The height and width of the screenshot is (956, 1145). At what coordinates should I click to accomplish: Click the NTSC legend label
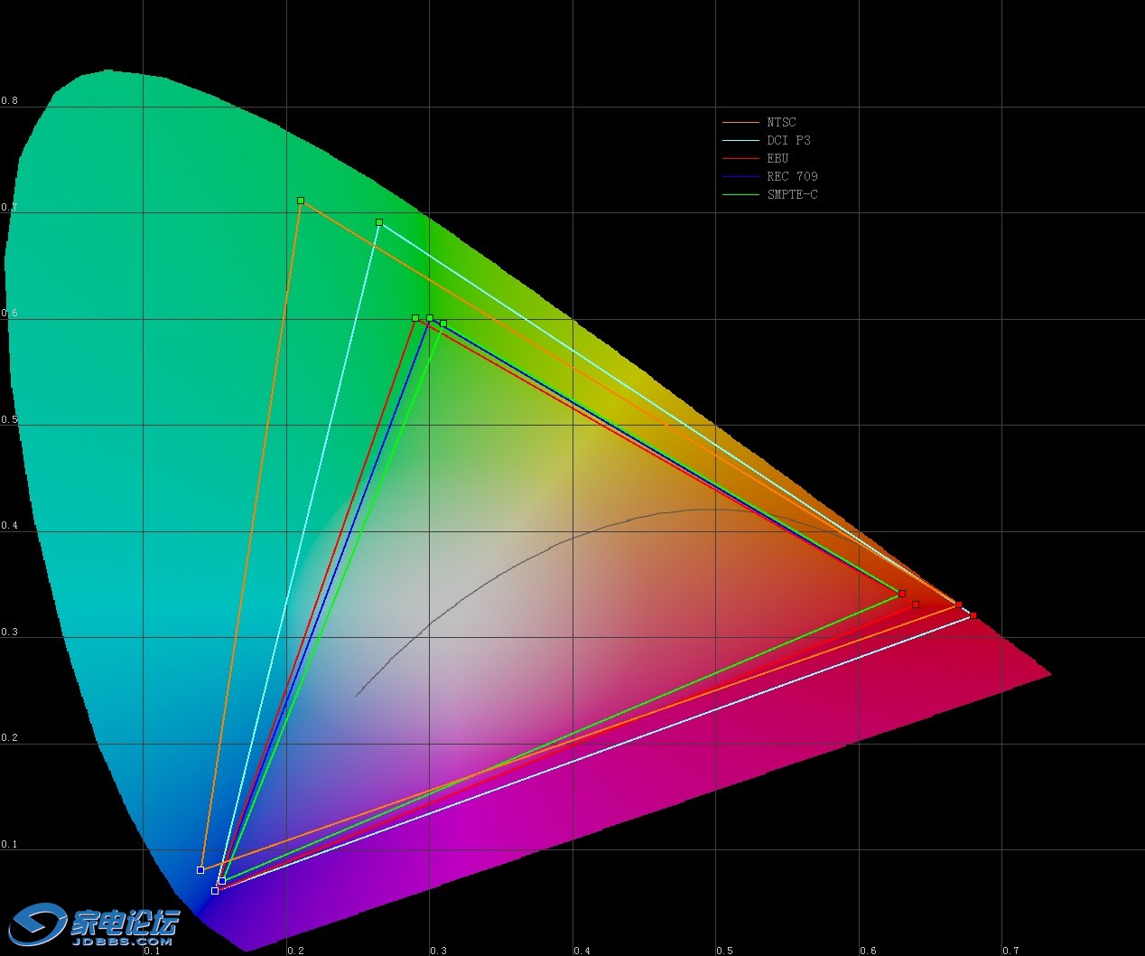click(x=781, y=122)
